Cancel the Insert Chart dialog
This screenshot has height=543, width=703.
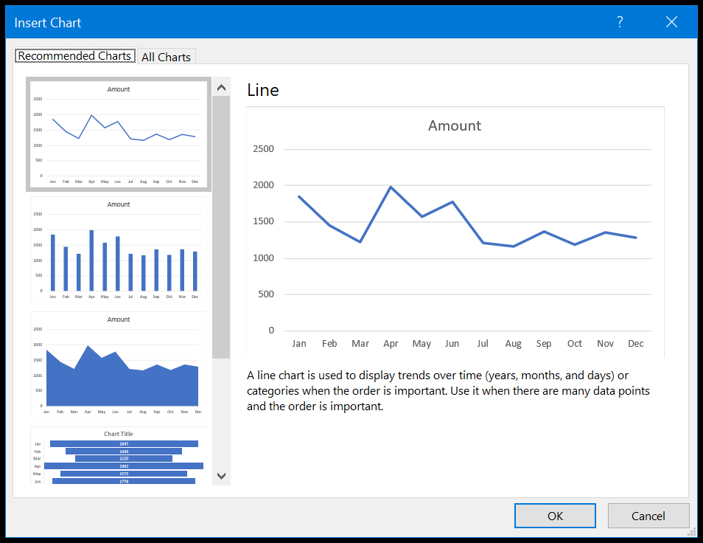648,515
